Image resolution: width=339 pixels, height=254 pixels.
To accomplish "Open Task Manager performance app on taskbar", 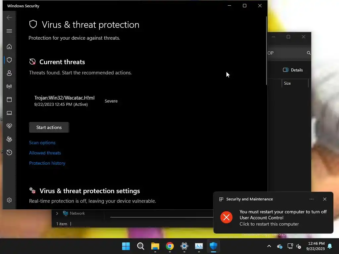I will tap(199, 246).
